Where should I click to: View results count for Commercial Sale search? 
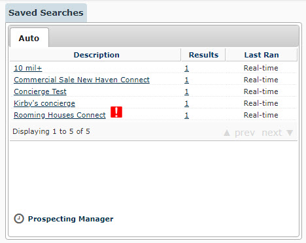(x=186, y=80)
